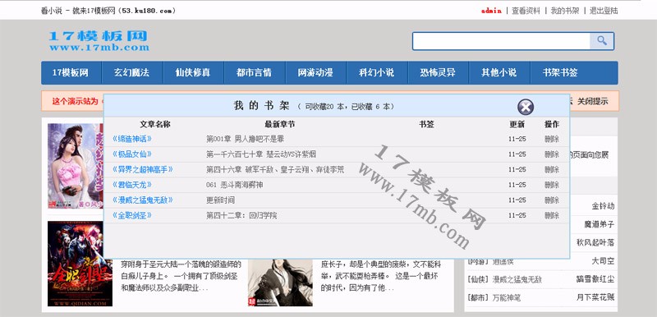Delete 《异界之超神高手》 from bookshelf
Screen dimensions: 657x317
(551, 170)
